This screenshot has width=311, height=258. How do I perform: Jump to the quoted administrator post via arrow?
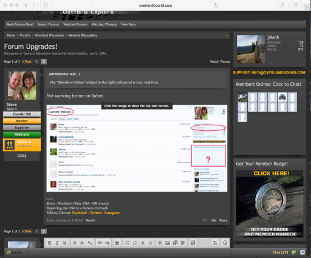point(79,74)
